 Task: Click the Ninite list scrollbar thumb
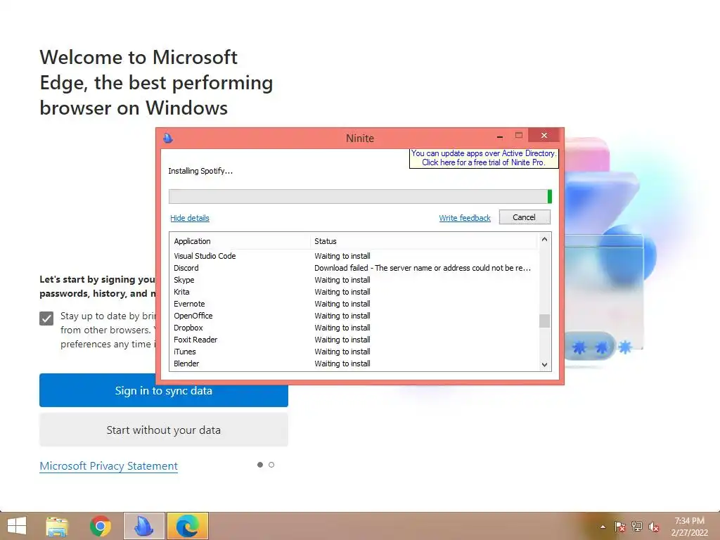coord(544,321)
